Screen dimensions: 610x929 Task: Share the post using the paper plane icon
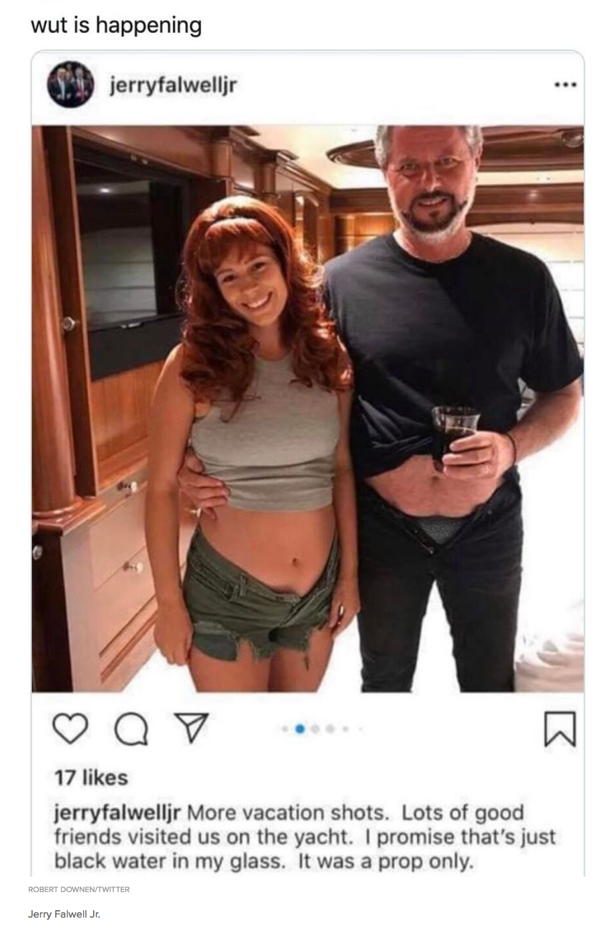coord(191,728)
